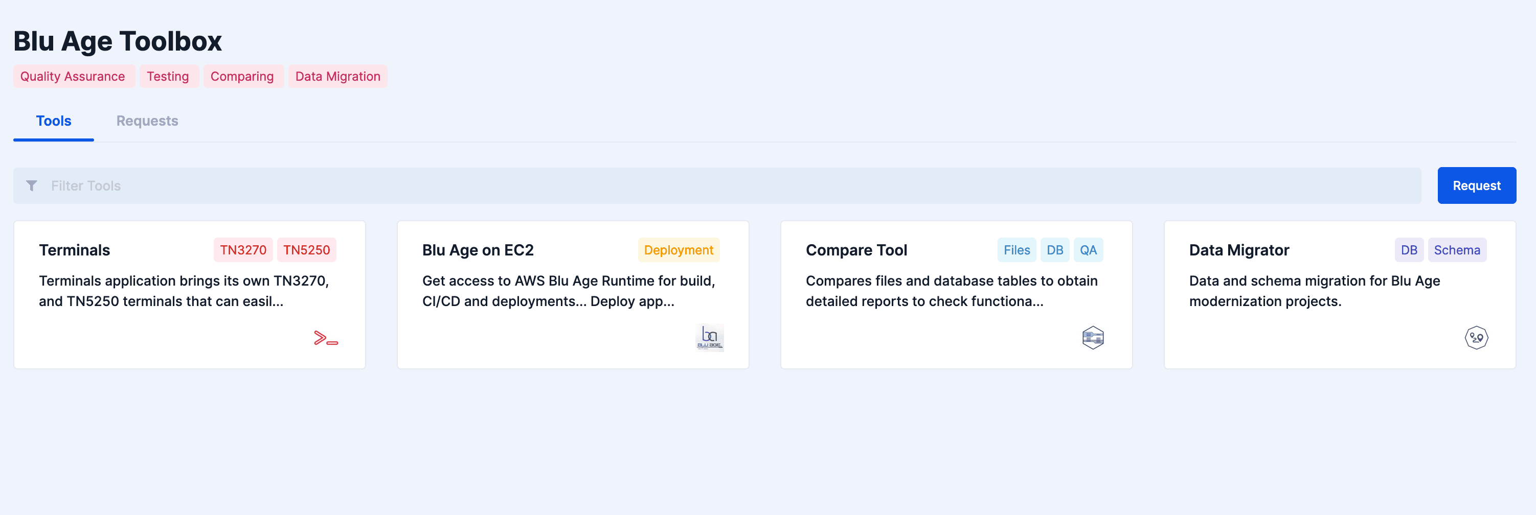Click the Blu Age Toolbox heading

click(118, 41)
